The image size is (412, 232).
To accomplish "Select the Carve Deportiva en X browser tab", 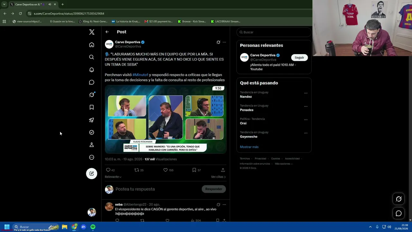I will 33,5.
